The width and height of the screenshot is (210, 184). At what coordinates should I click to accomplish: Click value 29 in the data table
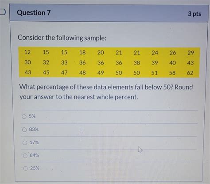191,53
